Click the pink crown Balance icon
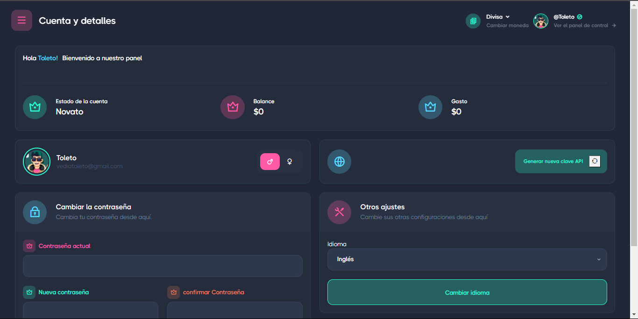The height and width of the screenshot is (319, 638). [233, 107]
